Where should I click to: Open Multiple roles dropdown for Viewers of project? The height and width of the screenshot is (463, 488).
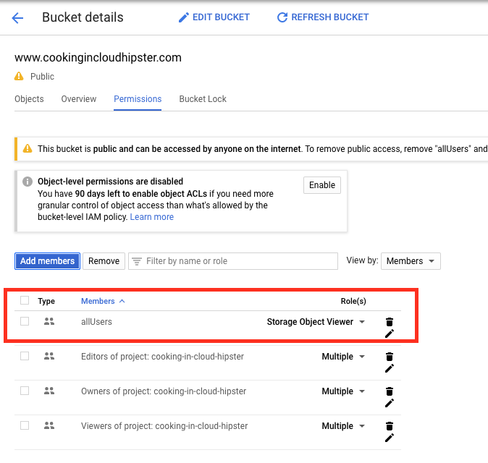pos(343,426)
